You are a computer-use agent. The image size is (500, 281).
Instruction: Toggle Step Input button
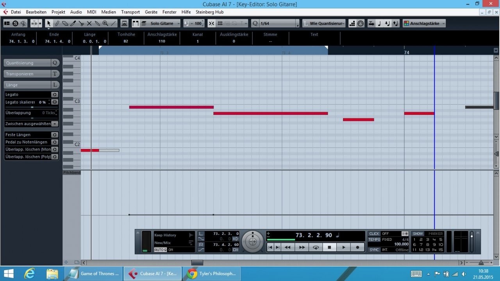[x=352, y=23]
